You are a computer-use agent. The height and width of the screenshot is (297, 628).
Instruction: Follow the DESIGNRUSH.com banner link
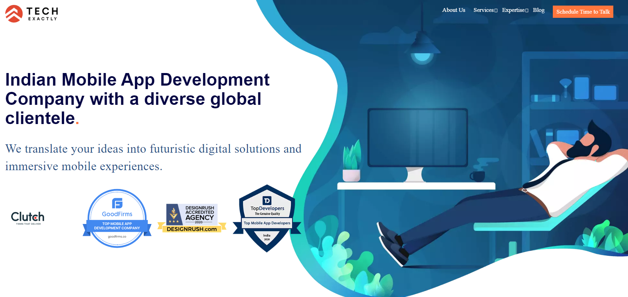[x=192, y=229]
